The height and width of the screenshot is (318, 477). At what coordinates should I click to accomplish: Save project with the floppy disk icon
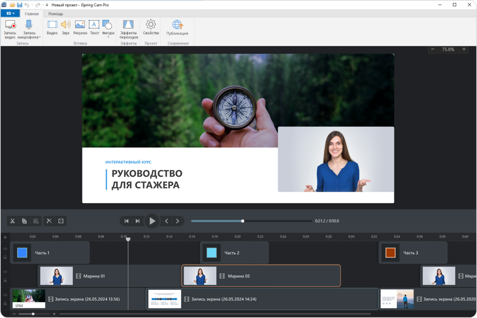(x=20, y=5)
